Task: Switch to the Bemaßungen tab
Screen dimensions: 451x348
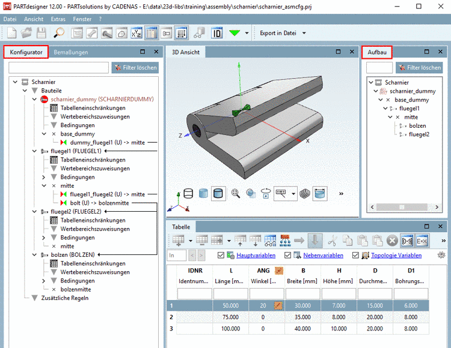Action: (70, 52)
